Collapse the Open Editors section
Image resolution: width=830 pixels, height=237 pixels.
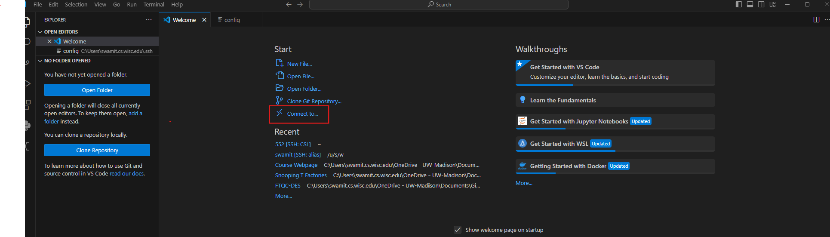(40, 32)
